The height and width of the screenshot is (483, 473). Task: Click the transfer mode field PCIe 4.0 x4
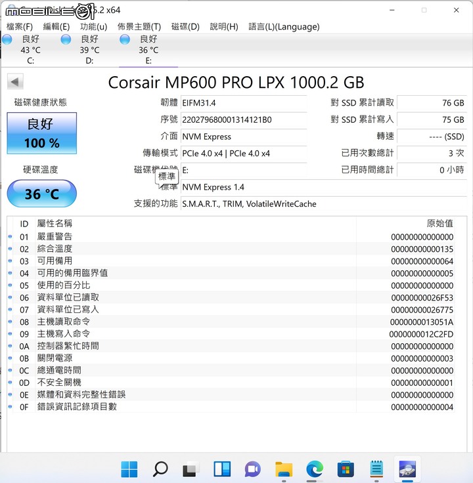[244, 154]
